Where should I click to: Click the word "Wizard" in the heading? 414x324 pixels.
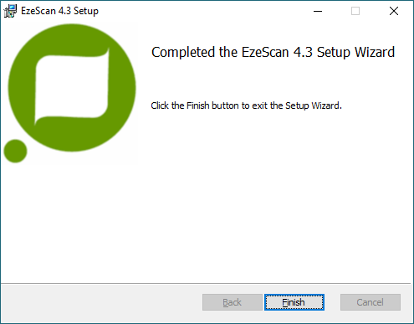coord(375,52)
